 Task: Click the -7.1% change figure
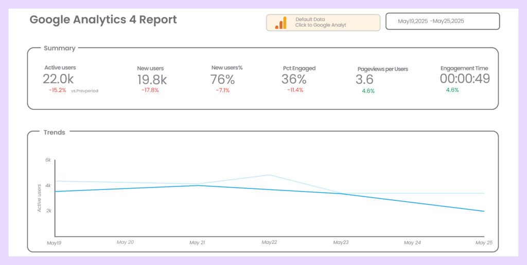[223, 90]
